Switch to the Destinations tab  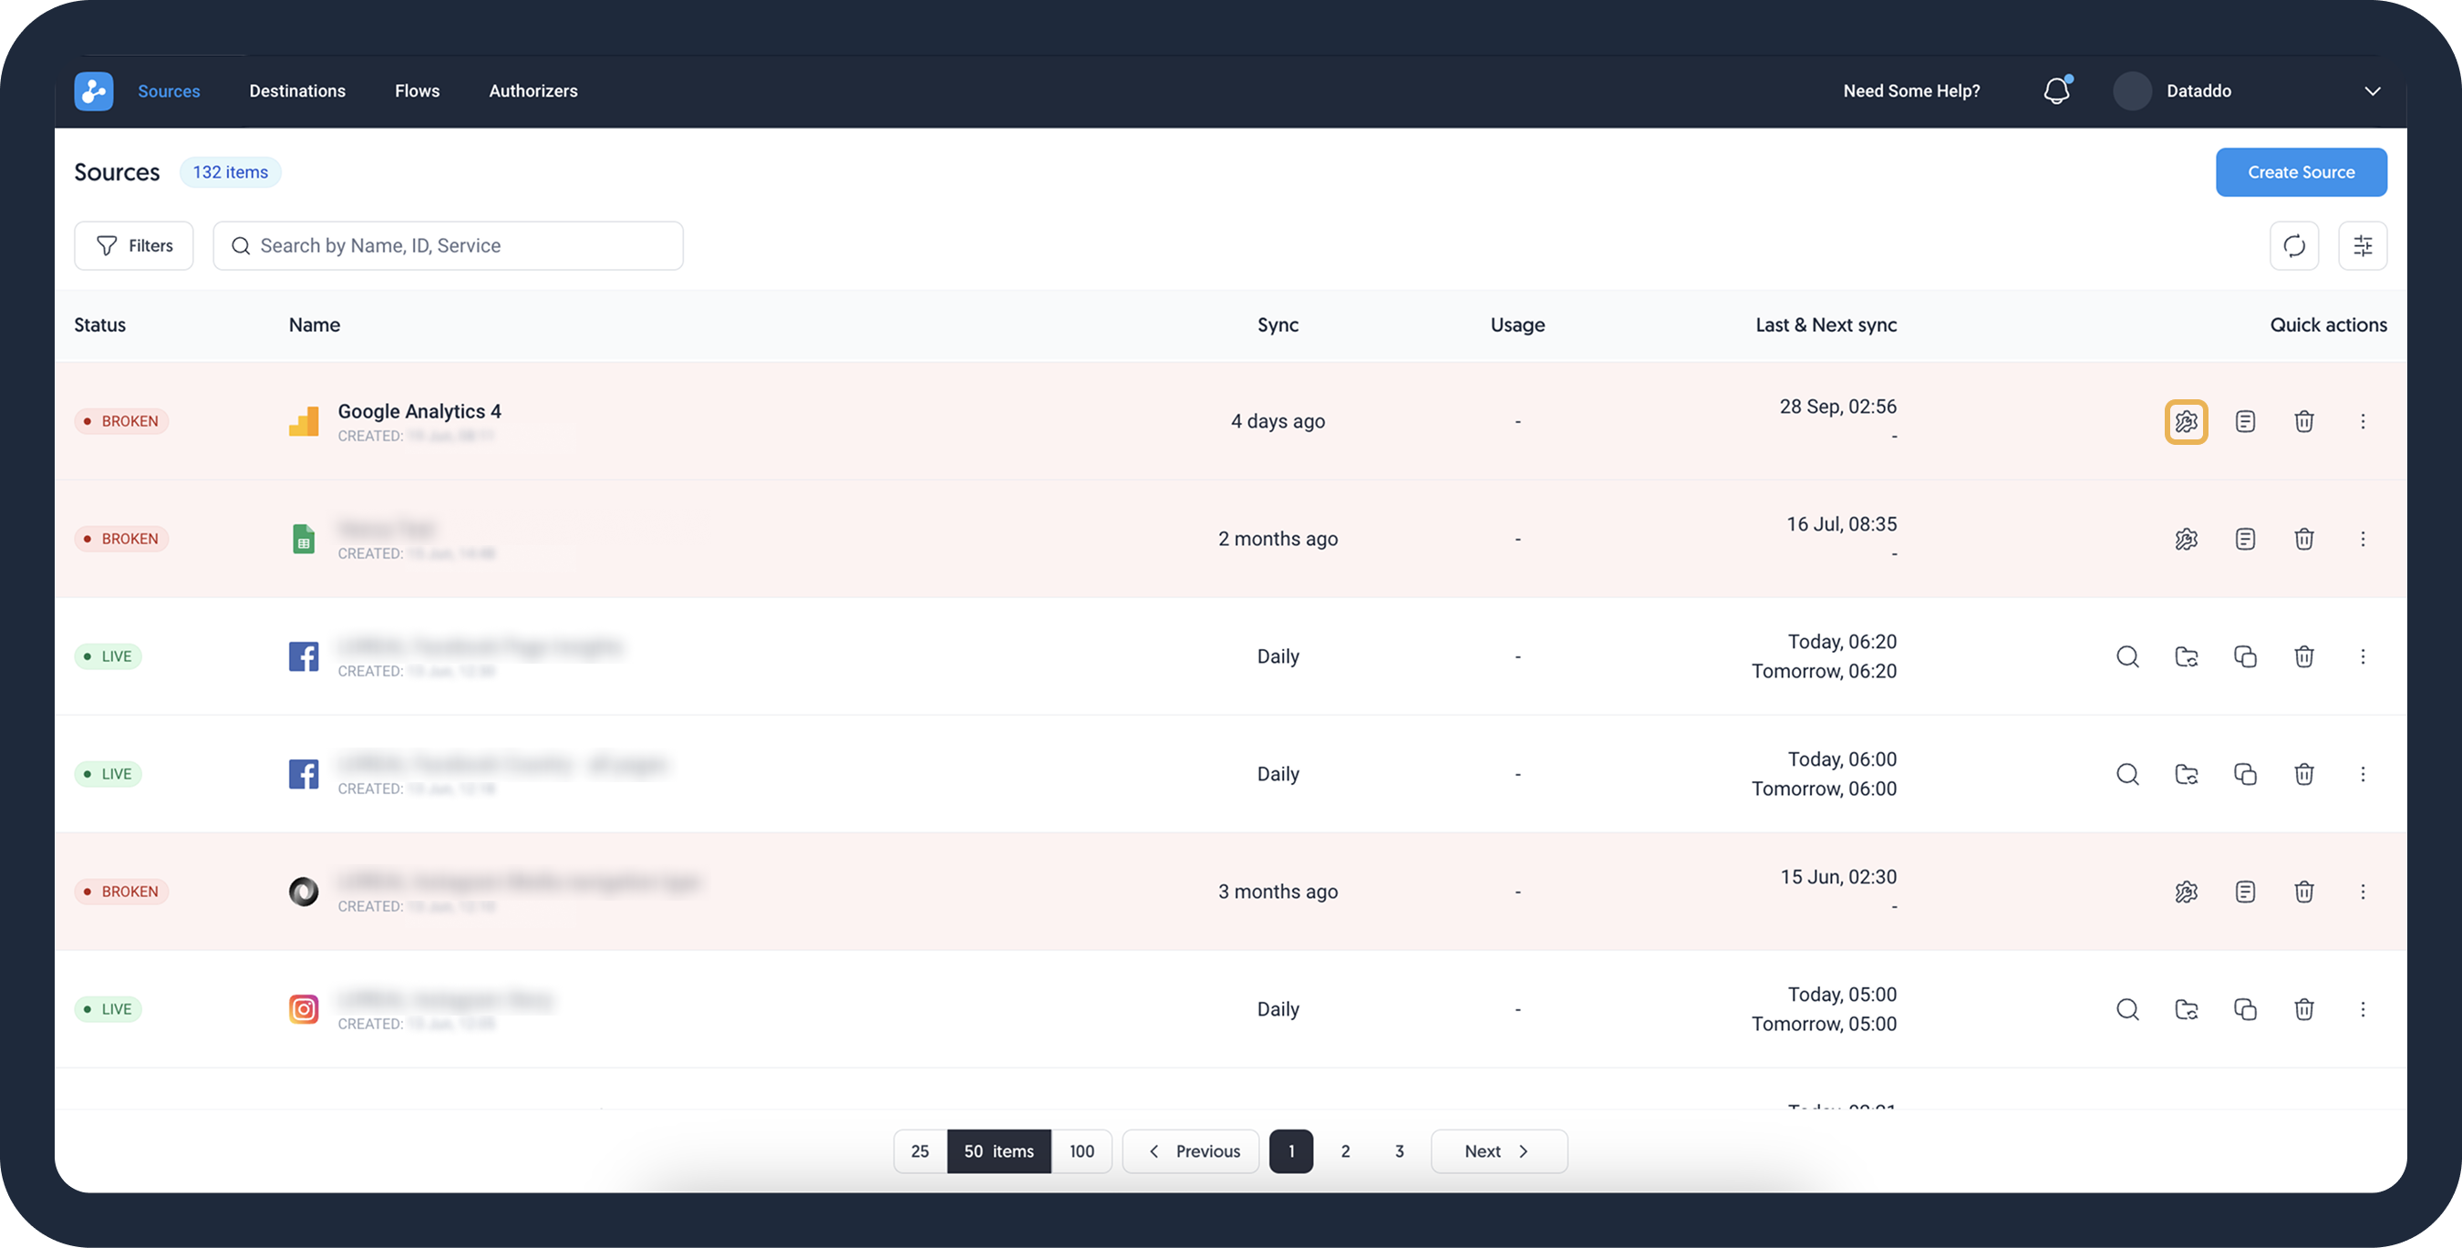[x=297, y=91]
